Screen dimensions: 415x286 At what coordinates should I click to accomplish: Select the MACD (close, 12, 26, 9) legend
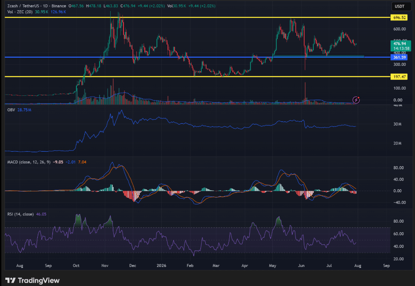click(29, 162)
